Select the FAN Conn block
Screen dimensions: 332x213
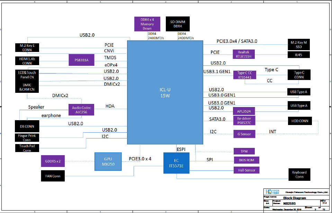tap(53, 176)
